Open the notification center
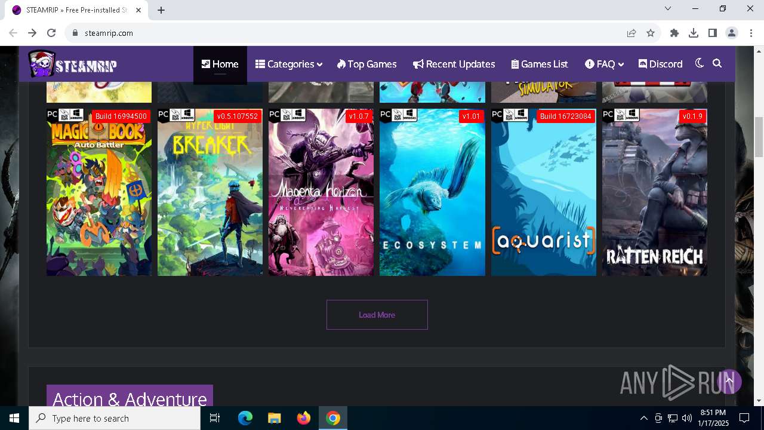The image size is (764, 430). coord(744,418)
